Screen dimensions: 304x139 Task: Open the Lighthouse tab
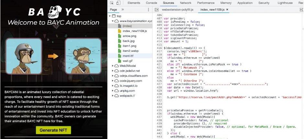[x=285, y=3]
